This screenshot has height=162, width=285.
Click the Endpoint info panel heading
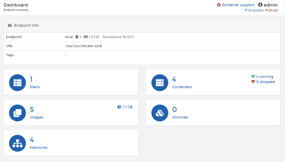[26, 25]
